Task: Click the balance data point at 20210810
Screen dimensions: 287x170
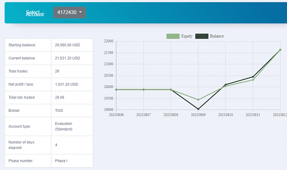Action: [225, 85]
